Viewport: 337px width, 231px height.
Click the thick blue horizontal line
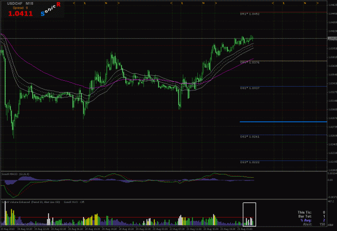pos(283,122)
